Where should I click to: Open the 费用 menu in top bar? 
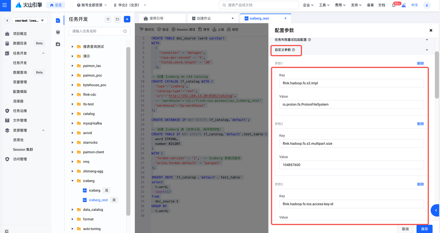coord(340,5)
